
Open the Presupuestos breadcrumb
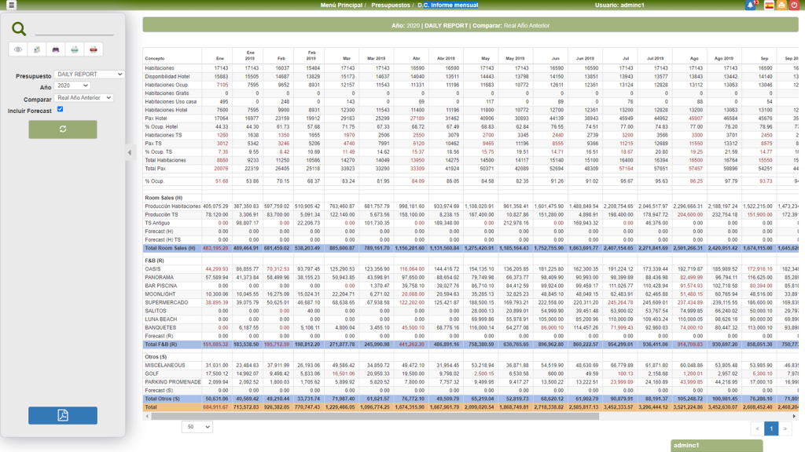tap(391, 5)
